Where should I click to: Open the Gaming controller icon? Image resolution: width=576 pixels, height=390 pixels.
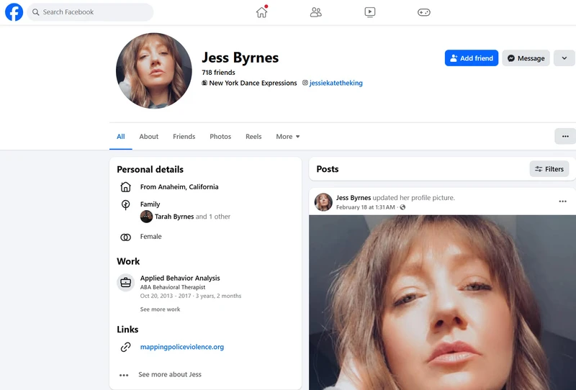point(424,12)
